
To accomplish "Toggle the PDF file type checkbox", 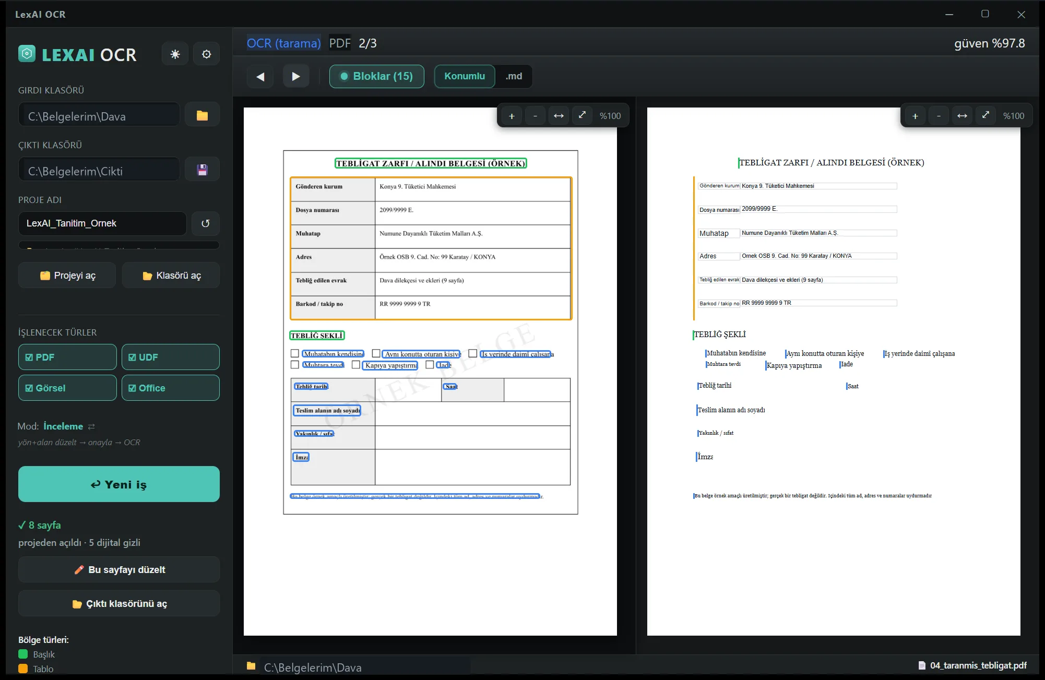I will tap(67, 357).
